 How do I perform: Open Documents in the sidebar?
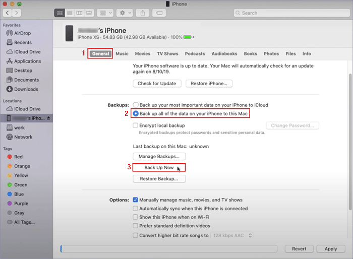(23, 80)
